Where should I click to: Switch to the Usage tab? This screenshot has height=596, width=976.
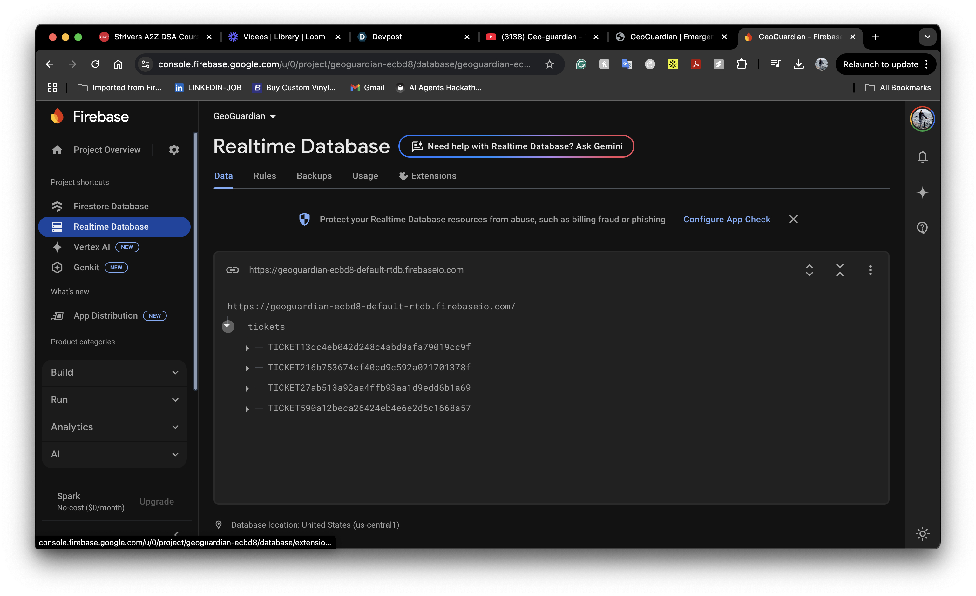pyautogui.click(x=365, y=176)
